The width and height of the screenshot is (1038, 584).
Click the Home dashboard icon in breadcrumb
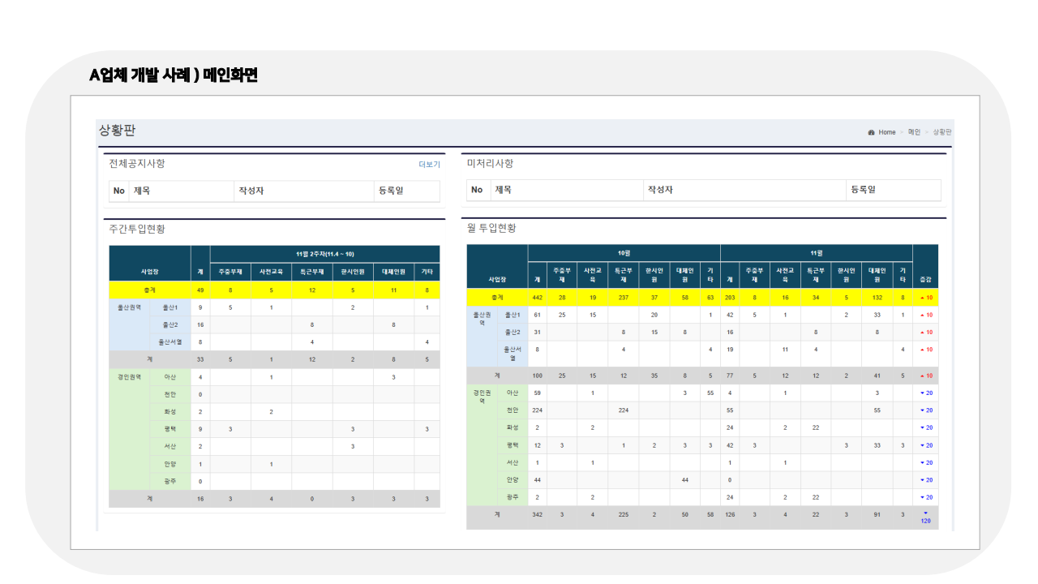871,132
